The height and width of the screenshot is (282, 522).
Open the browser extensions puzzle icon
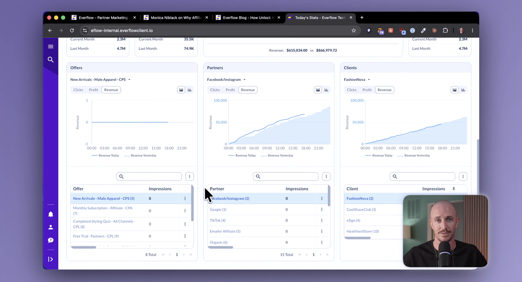446,31
